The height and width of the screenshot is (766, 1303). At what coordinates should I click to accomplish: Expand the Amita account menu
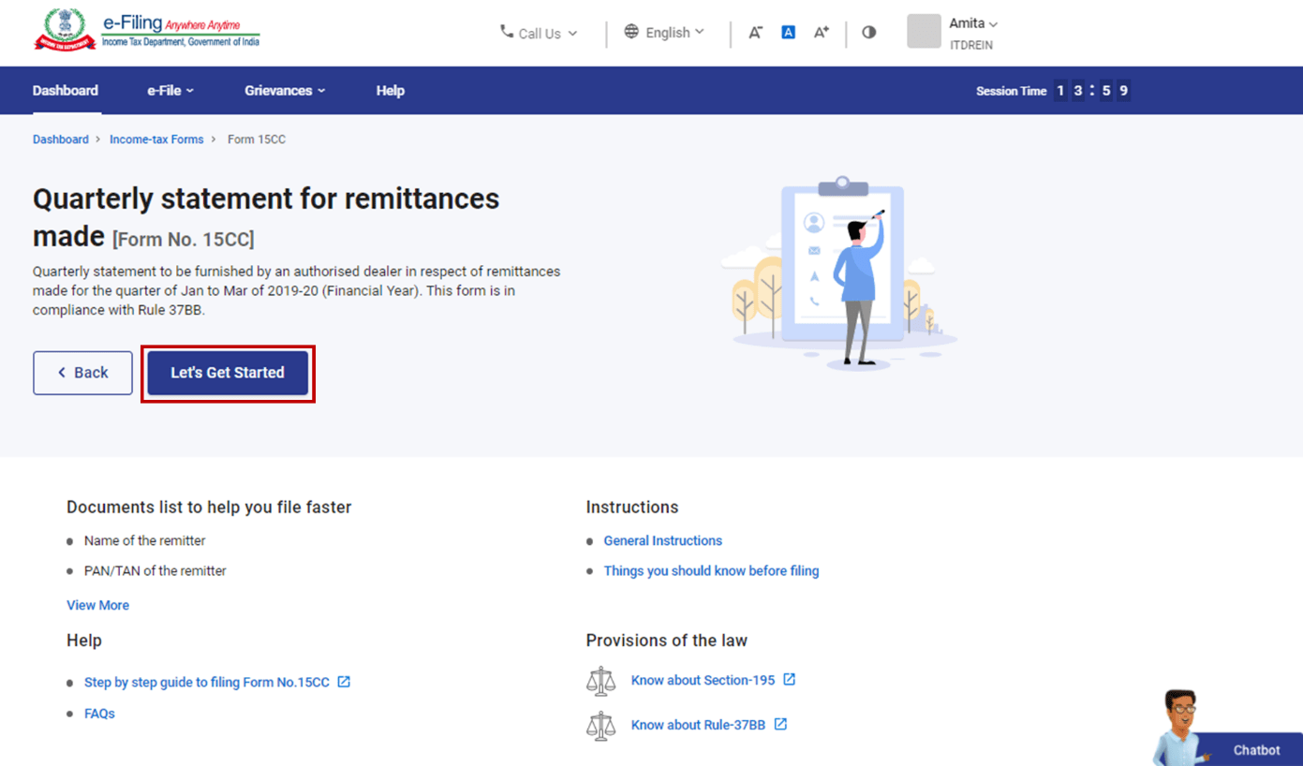tap(973, 23)
